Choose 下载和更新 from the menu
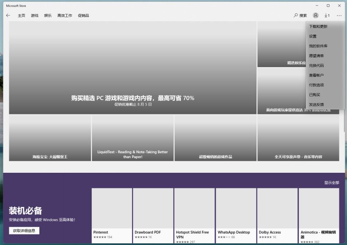347x245 pixels. pyautogui.click(x=318, y=27)
